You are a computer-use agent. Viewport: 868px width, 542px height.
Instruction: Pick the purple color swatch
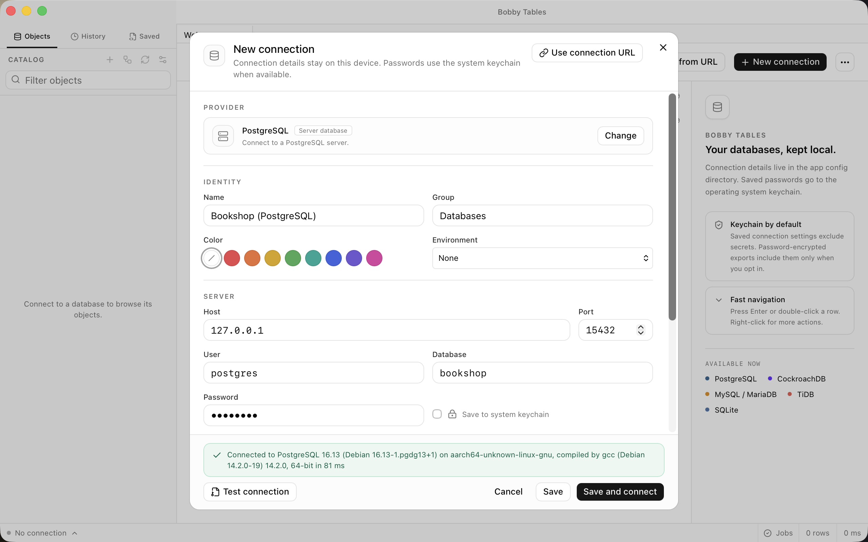pos(354,258)
